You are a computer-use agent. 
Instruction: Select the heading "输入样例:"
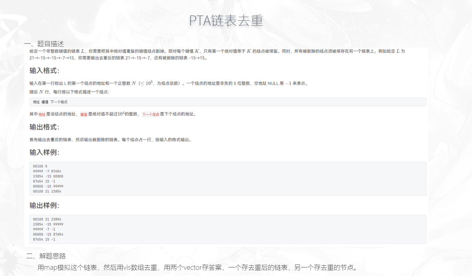44,153
